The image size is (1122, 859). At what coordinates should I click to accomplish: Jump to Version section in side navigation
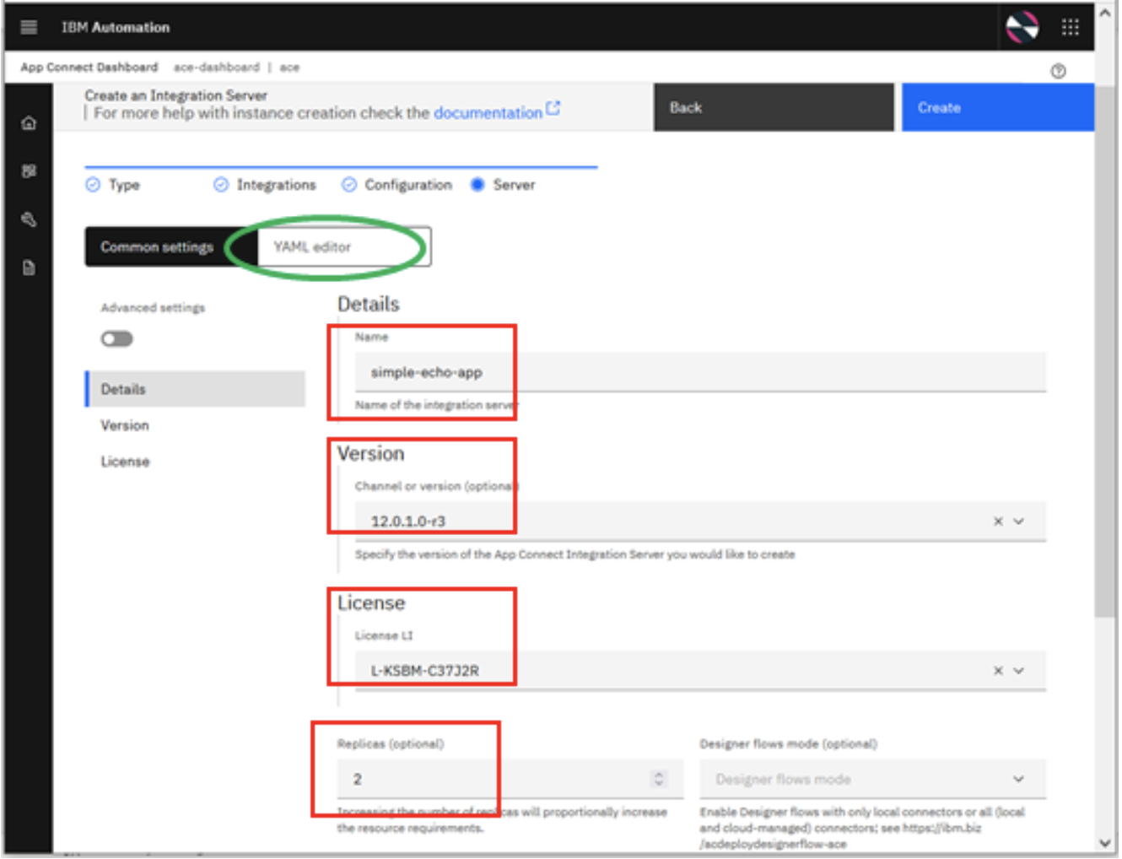[125, 425]
